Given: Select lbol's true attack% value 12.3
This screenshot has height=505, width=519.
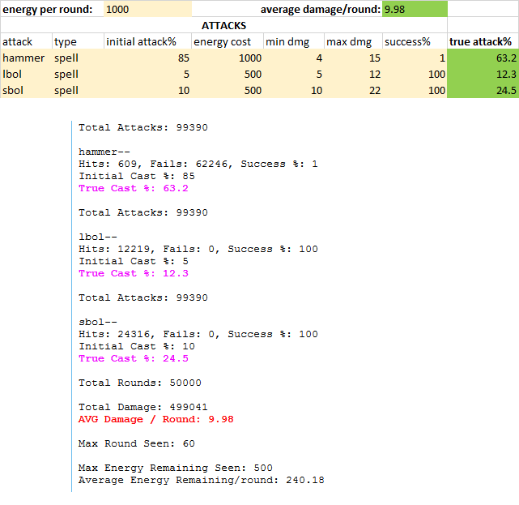Looking at the screenshot, I should click(483, 74).
